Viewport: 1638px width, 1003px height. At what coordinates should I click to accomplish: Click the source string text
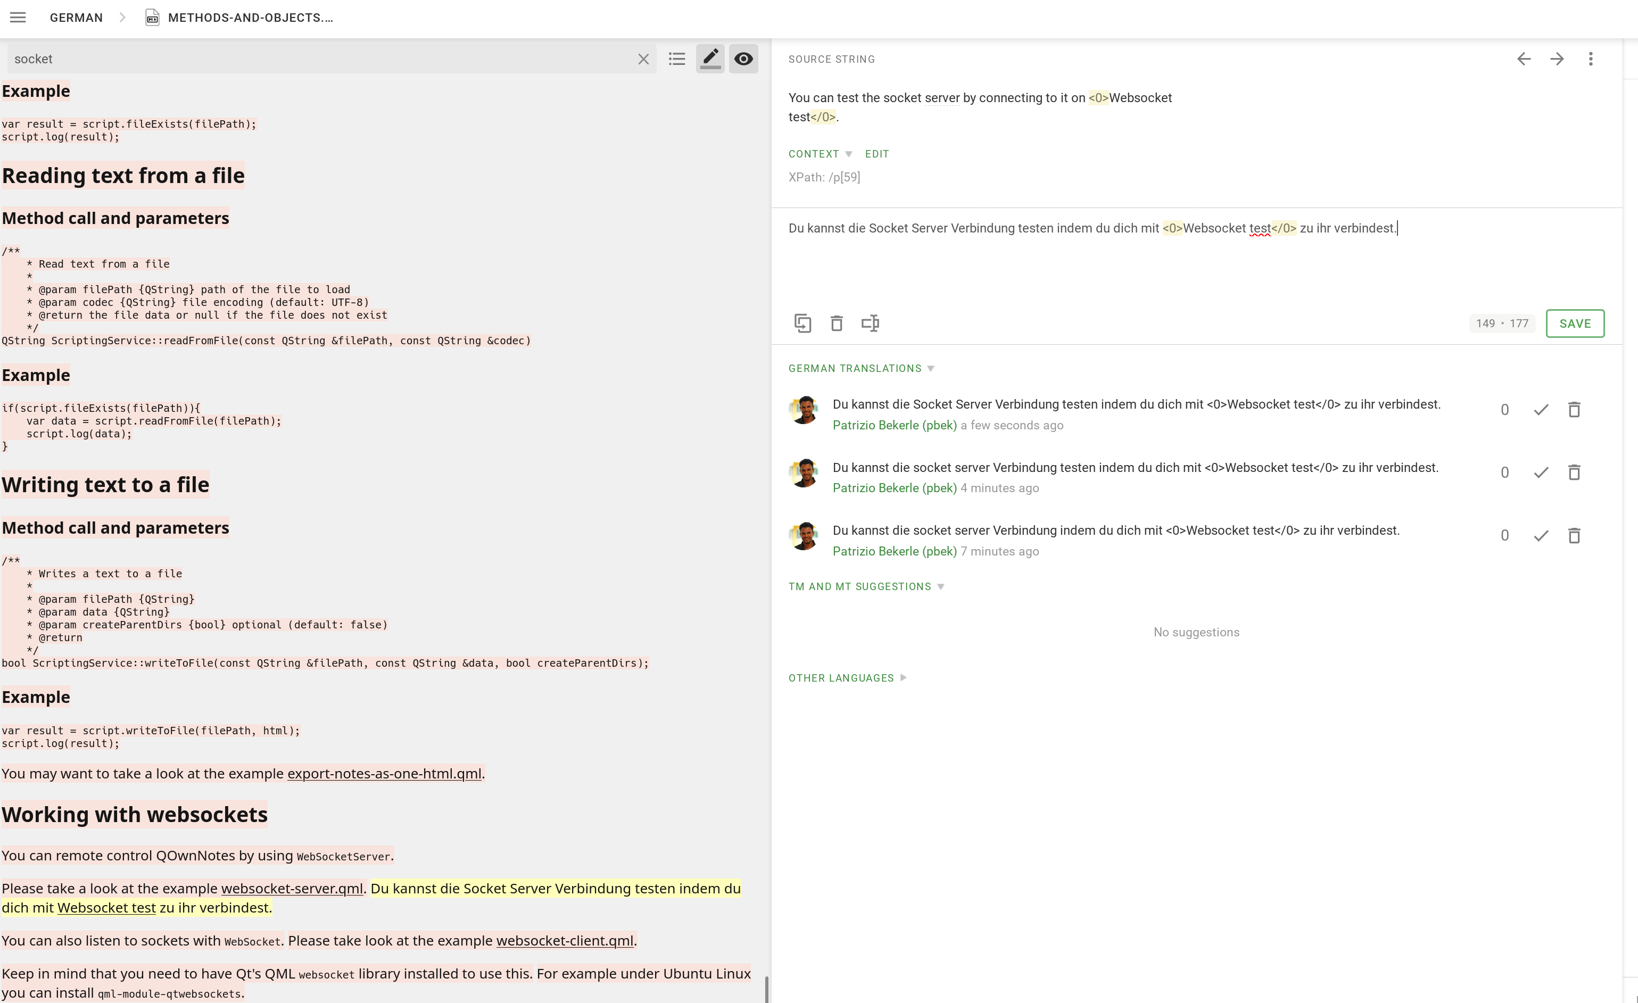pyautogui.click(x=980, y=107)
